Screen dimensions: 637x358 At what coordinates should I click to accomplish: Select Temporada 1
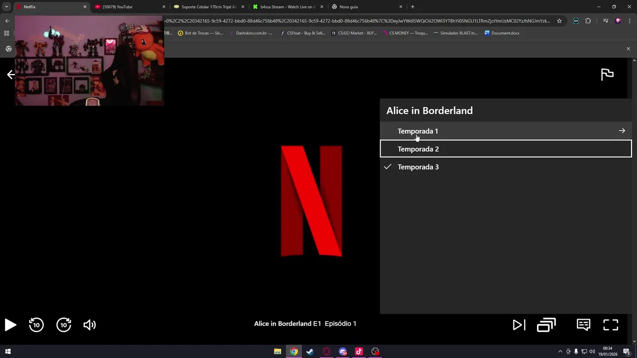(x=506, y=131)
